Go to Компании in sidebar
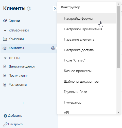 tap(16, 39)
